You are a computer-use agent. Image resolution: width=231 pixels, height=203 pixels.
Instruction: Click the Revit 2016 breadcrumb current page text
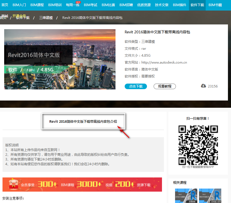[92, 18]
